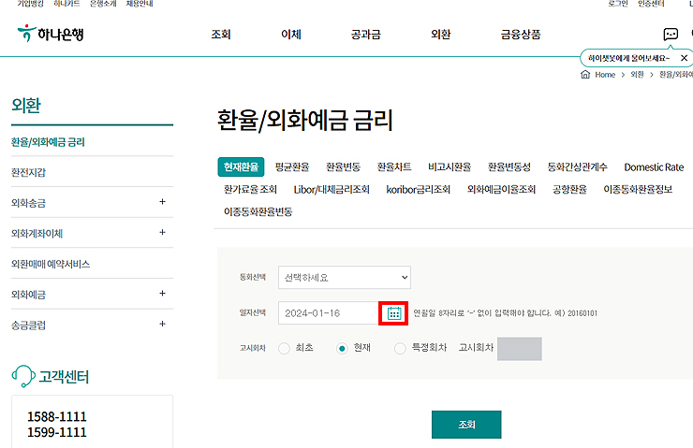Switch to the 평균환율 tab

point(292,166)
